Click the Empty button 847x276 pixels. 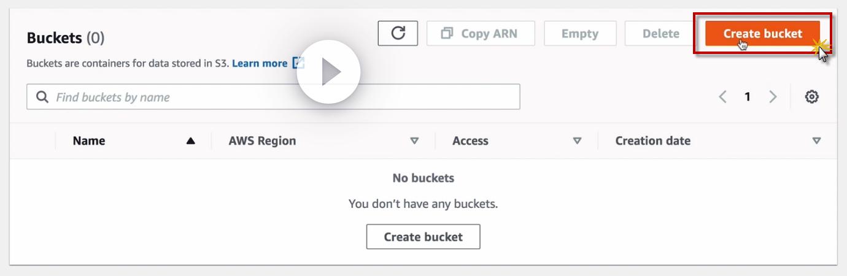580,33
